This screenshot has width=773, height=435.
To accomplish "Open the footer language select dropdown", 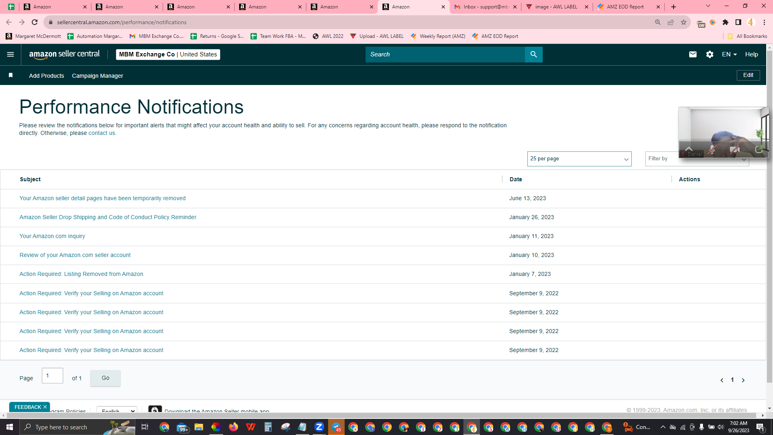I will (x=117, y=410).
